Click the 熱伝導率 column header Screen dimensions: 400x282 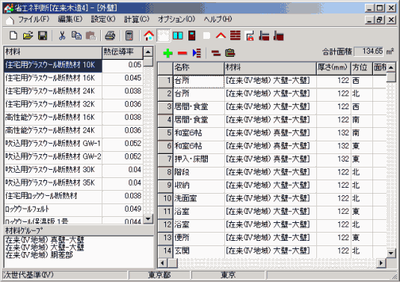[x=122, y=52]
